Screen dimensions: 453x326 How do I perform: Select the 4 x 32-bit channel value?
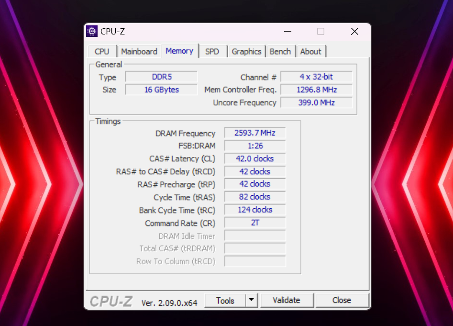(x=316, y=77)
